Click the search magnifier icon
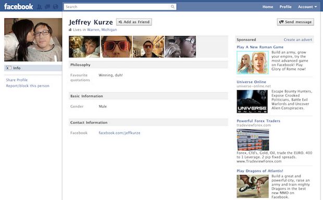This screenshot has width=323, height=200. 172,7
